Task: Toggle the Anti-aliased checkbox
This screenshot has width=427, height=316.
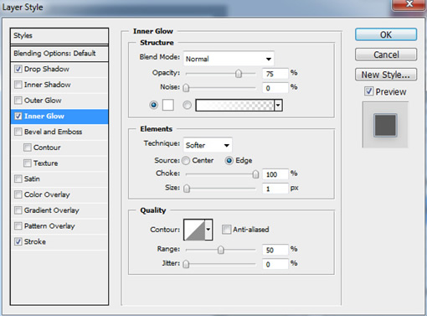Action: [226, 230]
